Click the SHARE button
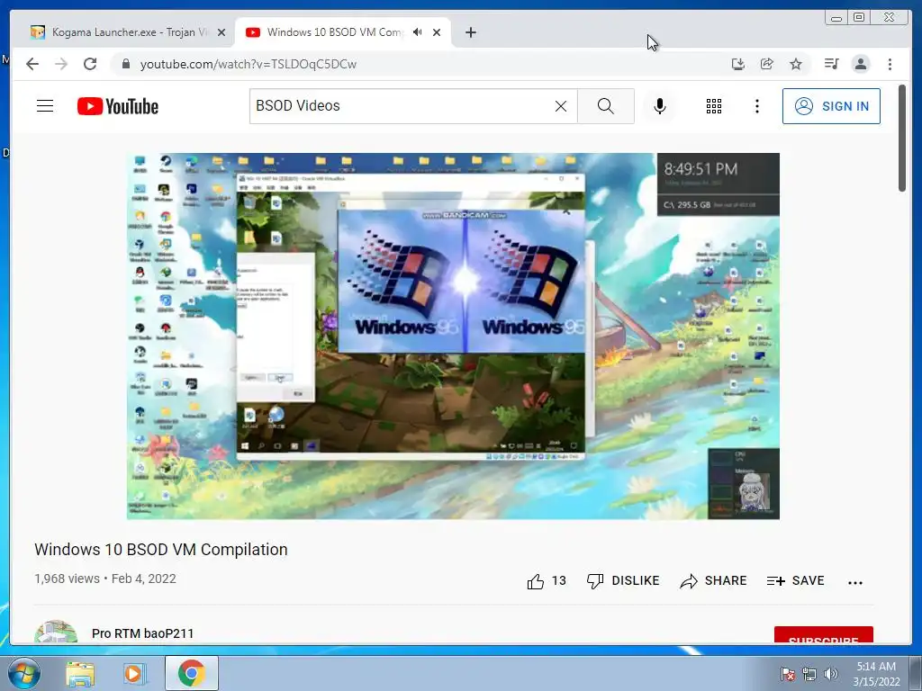This screenshot has height=691, width=922. (713, 581)
